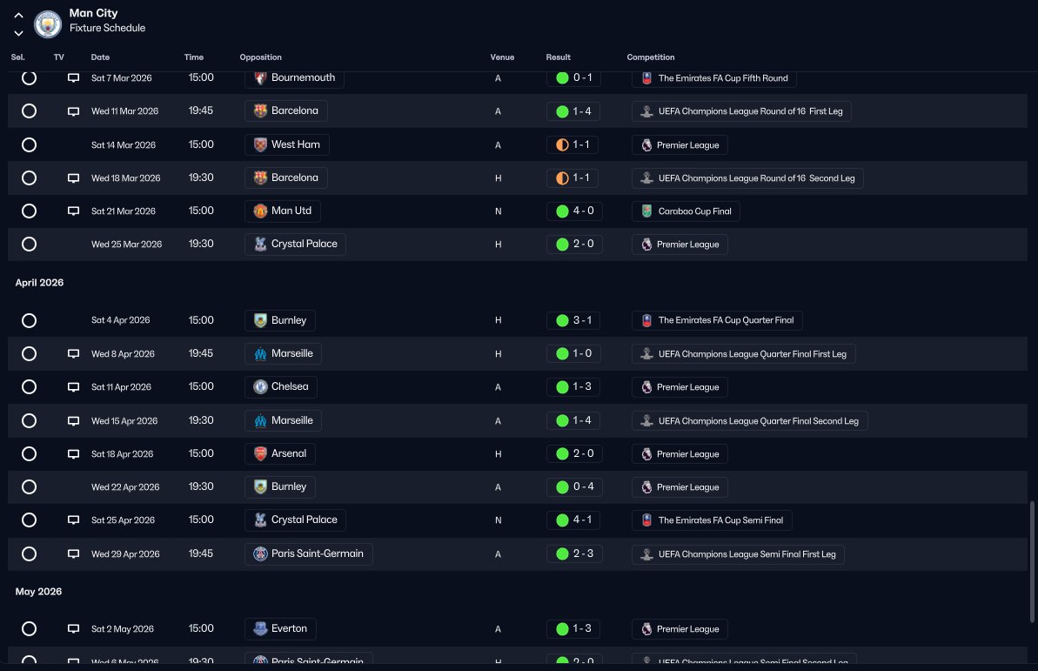Click the Opposition column header
The image size is (1038, 671).
click(x=261, y=57)
